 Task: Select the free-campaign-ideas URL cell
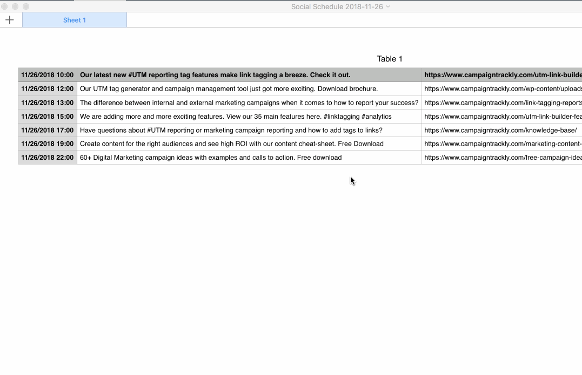click(x=502, y=158)
